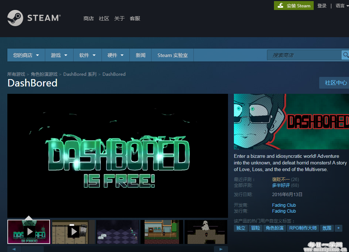Screen dimensions: 349x252
Task: Click the DashBored header capsule image
Action: coord(291,121)
